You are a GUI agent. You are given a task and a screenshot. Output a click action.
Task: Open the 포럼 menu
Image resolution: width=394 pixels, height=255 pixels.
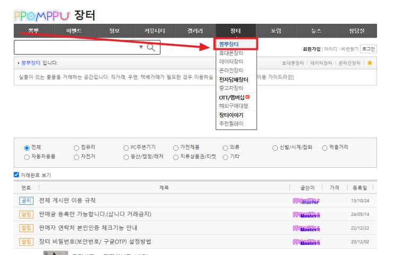[x=276, y=31]
